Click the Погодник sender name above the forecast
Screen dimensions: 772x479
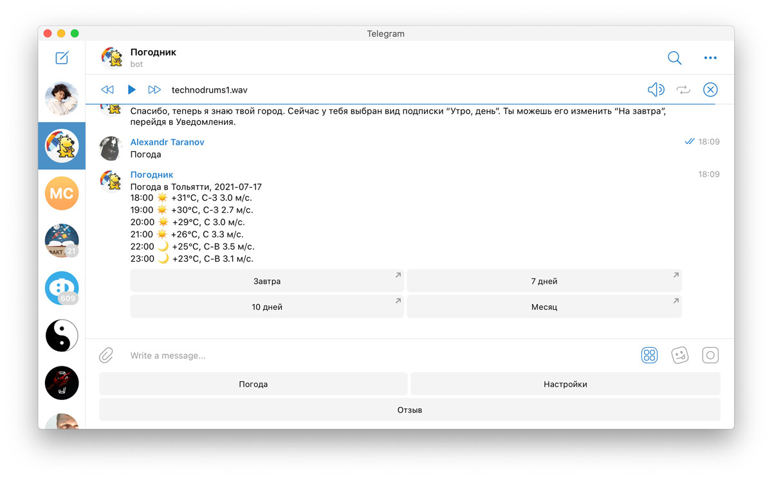(152, 175)
